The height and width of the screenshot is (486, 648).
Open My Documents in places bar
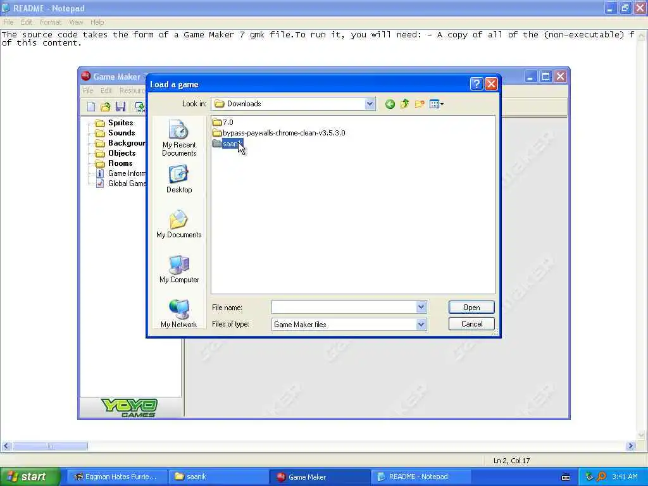pos(179,224)
